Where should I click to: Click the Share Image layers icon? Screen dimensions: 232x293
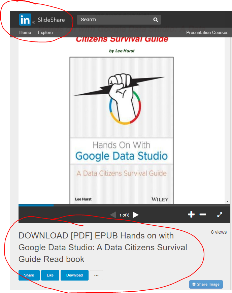click(194, 284)
